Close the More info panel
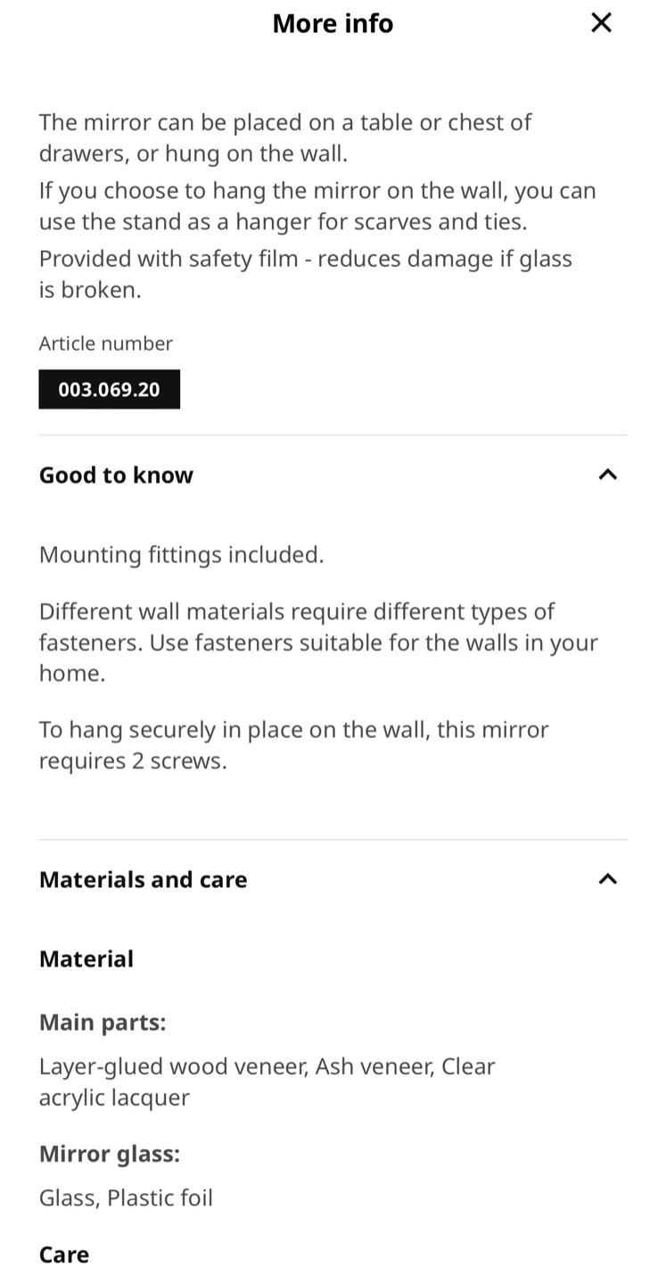Screen dimensions: 666x1285 pyautogui.click(x=602, y=23)
